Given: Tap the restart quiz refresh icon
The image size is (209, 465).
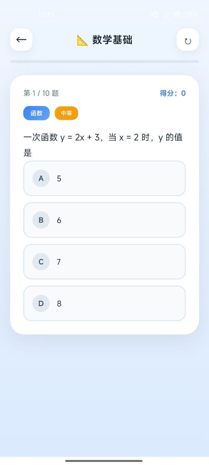Looking at the screenshot, I should (x=188, y=40).
